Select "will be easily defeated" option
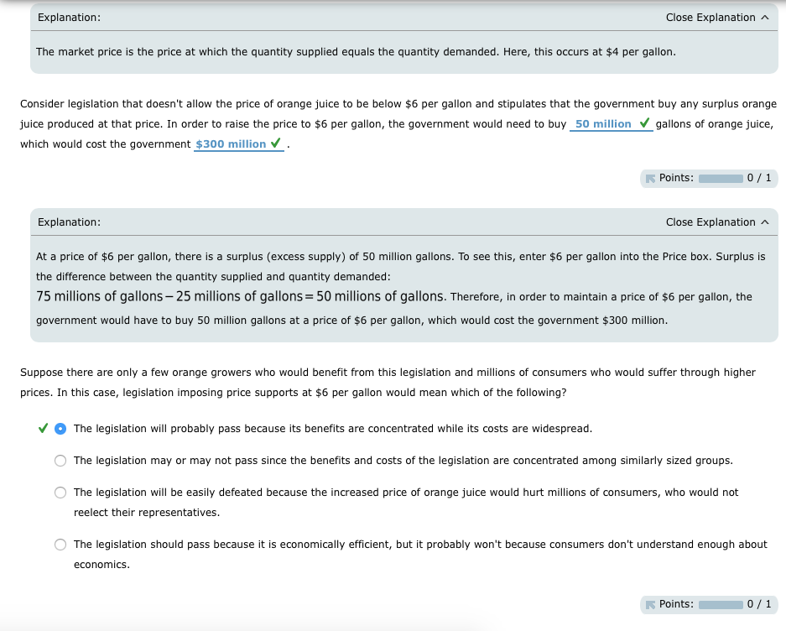786x631 pixels. (60, 493)
